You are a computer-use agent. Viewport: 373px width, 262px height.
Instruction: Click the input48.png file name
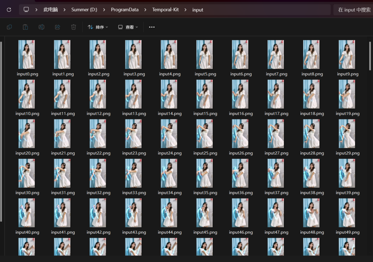312,232
